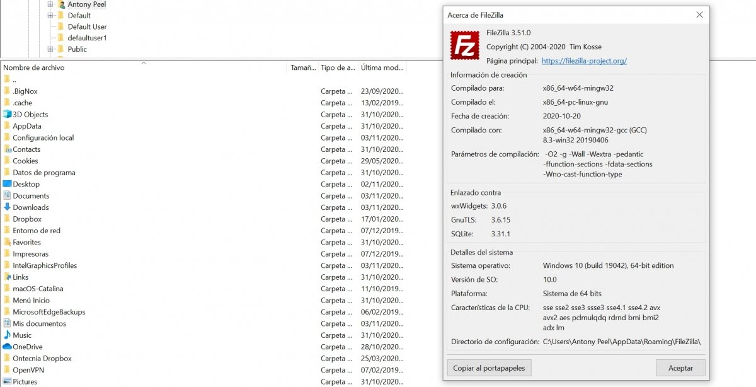This screenshot has height=387, width=756.
Task: Select the 3D Objects folder icon
Action: [x=7, y=114]
